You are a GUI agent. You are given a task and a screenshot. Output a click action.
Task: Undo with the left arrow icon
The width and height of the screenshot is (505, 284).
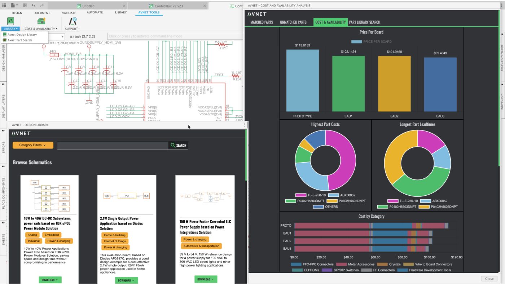[34, 5]
